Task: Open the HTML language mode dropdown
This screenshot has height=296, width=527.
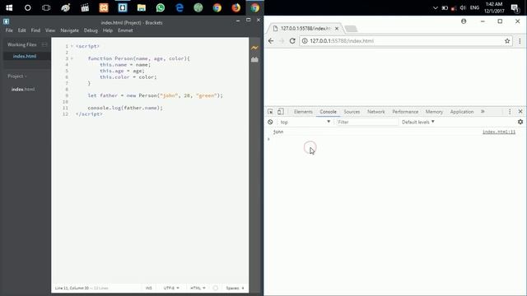Action: tap(198, 288)
